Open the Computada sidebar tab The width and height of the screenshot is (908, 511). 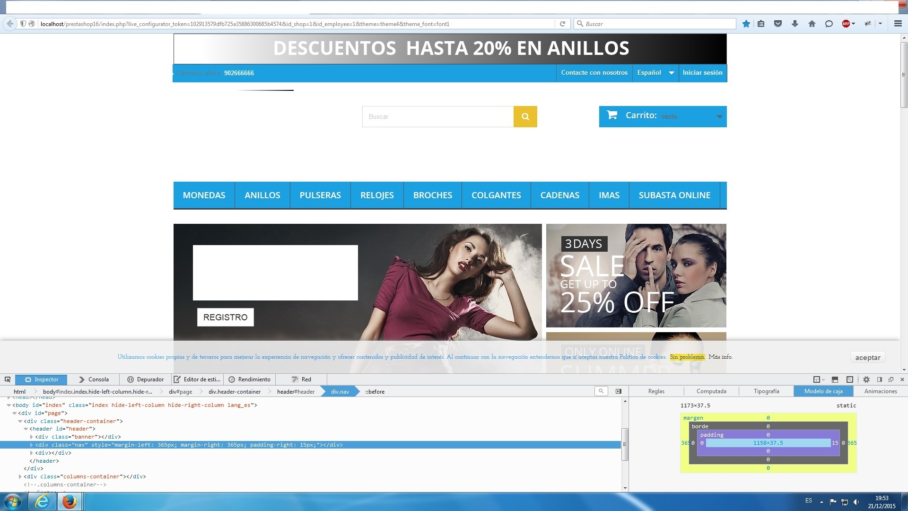(711, 391)
